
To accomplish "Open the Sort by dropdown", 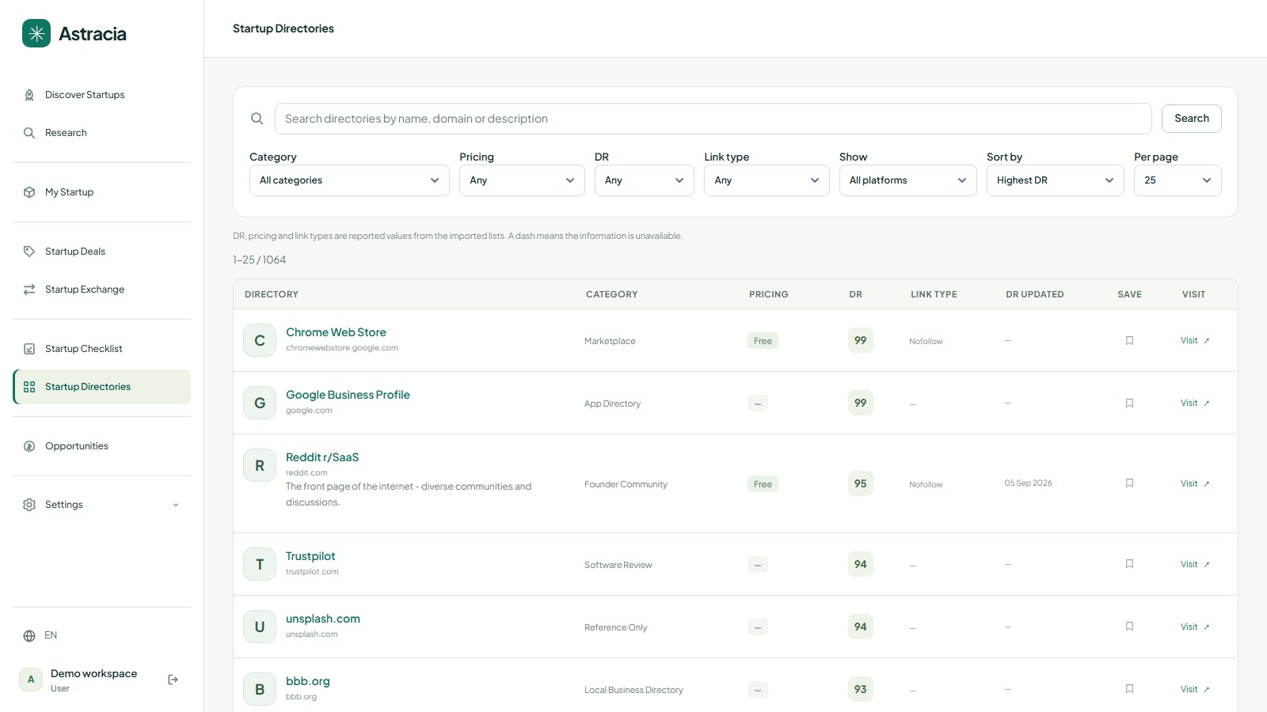I will pos(1056,180).
